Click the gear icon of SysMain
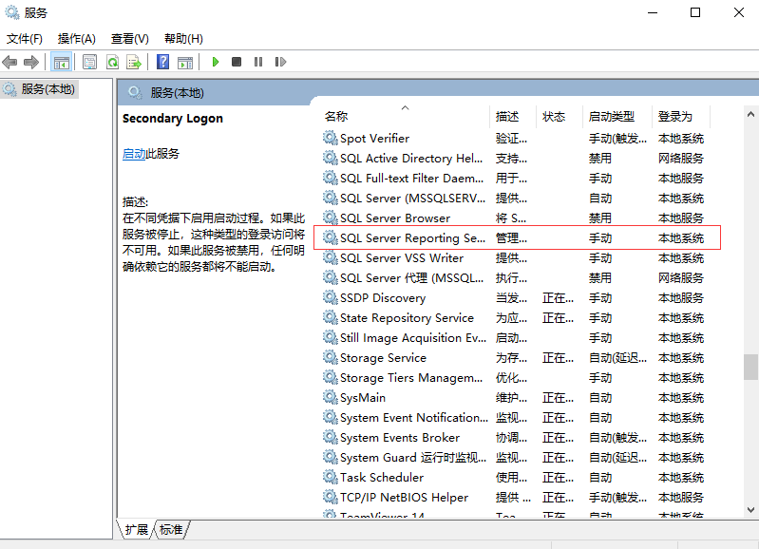Viewport: 759px width, 549px height. click(x=331, y=397)
